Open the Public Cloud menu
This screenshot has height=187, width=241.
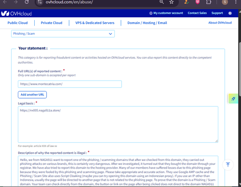click(x=17, y=23)
